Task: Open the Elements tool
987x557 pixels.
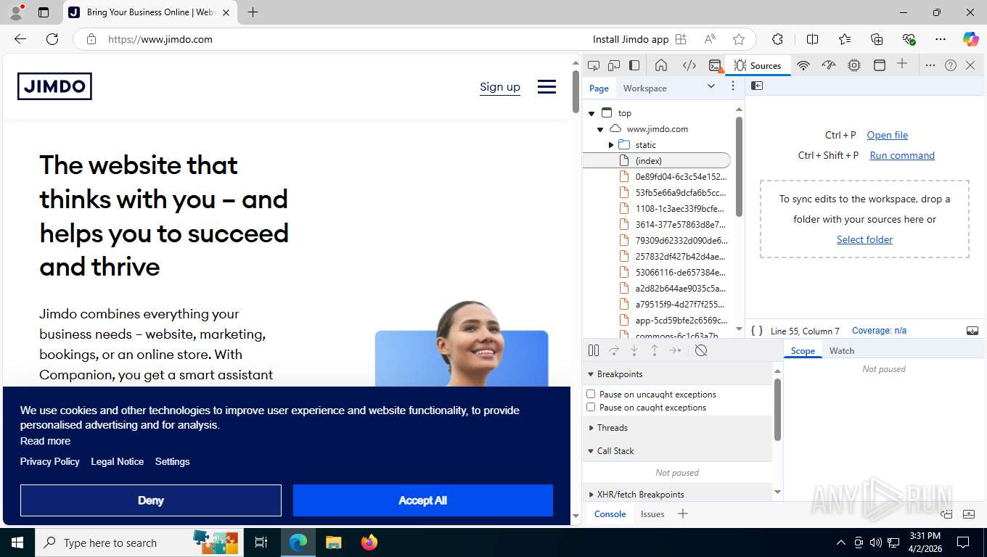Action: click(689, 65)
